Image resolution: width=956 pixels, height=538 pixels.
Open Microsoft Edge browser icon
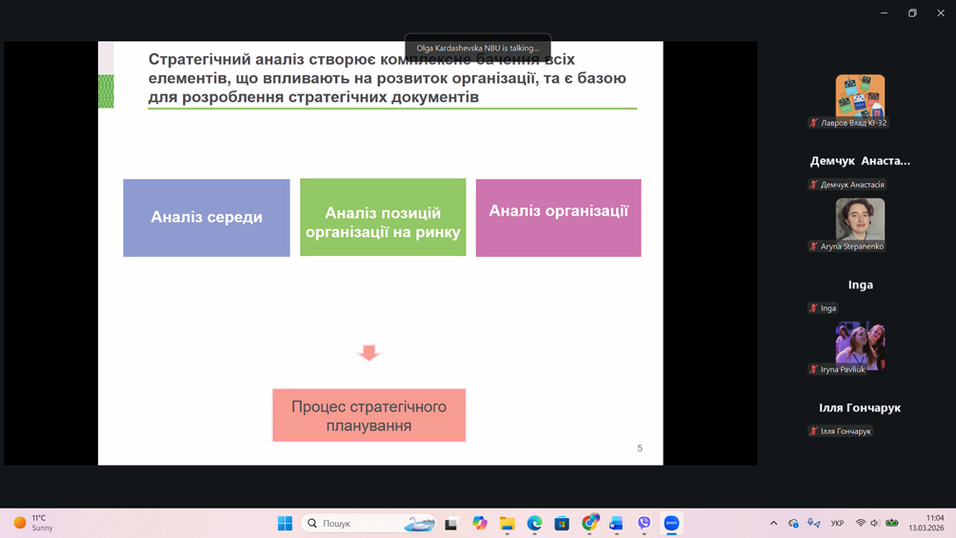535,523
